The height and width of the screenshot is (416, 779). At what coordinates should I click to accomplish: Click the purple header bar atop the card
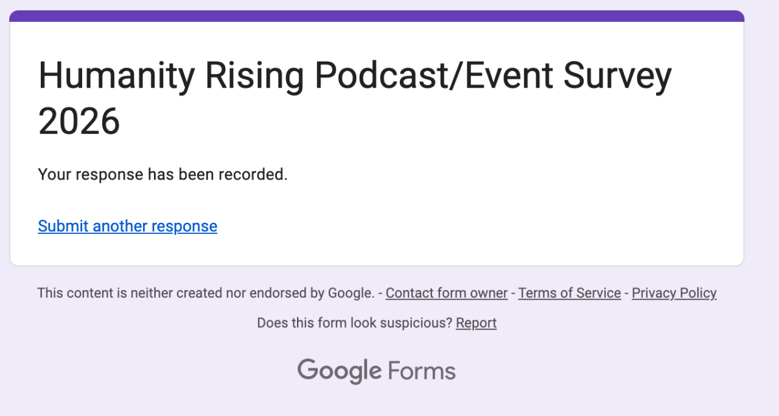pyautogui.click(x=377, y=16)
